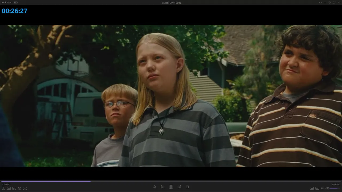
Task: Stop the video playback
Action: click(187, 187)
